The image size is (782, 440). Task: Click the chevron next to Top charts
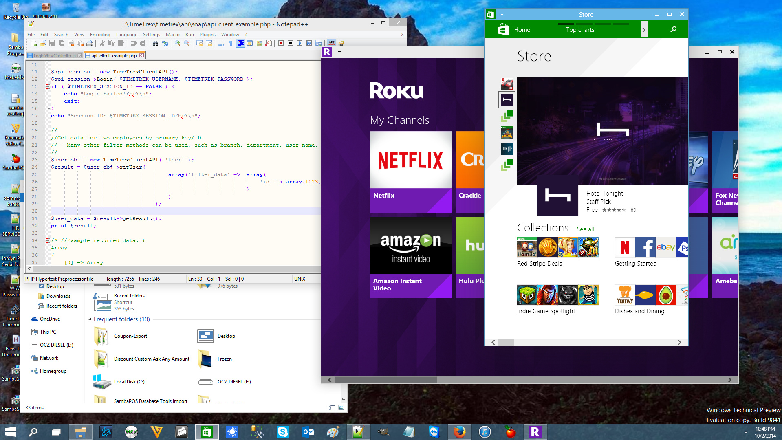pos(644,29)
